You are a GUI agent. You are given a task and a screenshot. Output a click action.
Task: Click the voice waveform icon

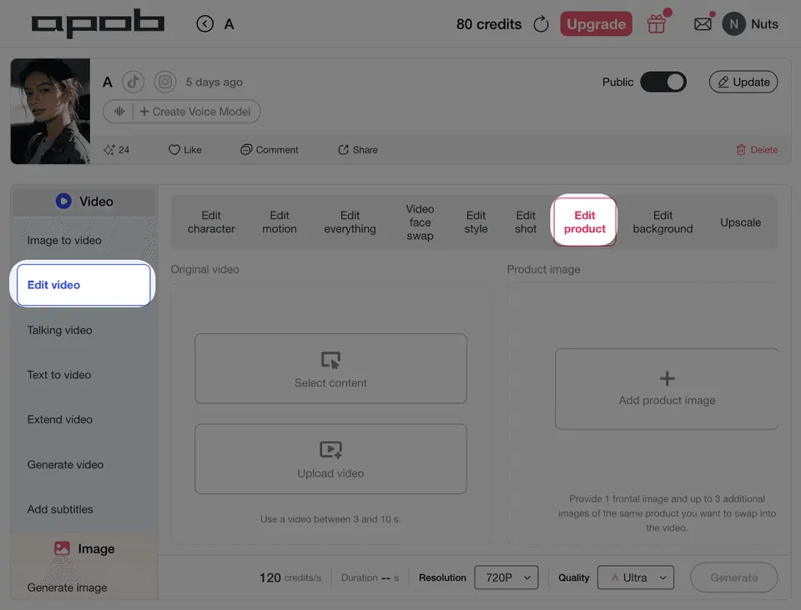119,111
